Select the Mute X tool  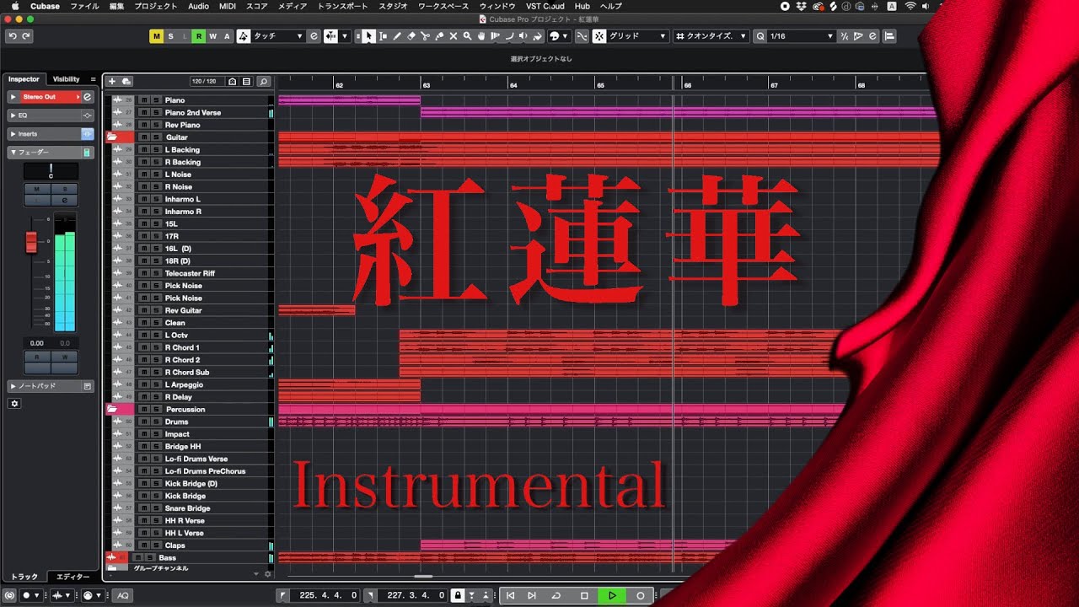tap(453, 36)
